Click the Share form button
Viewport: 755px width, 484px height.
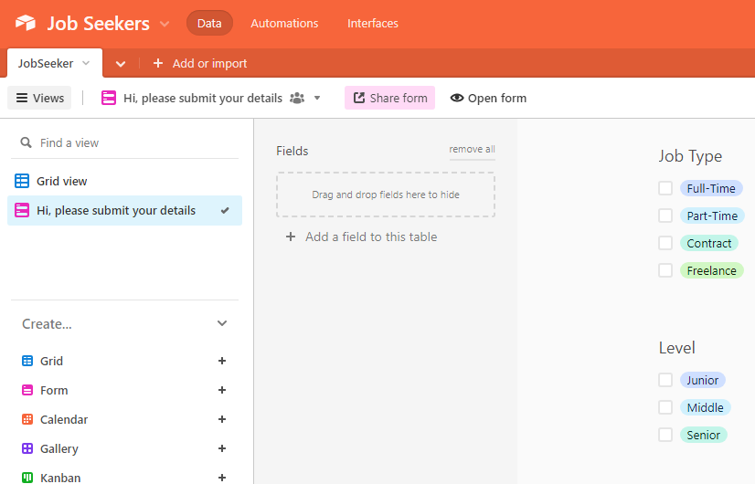tap(389, 98)
